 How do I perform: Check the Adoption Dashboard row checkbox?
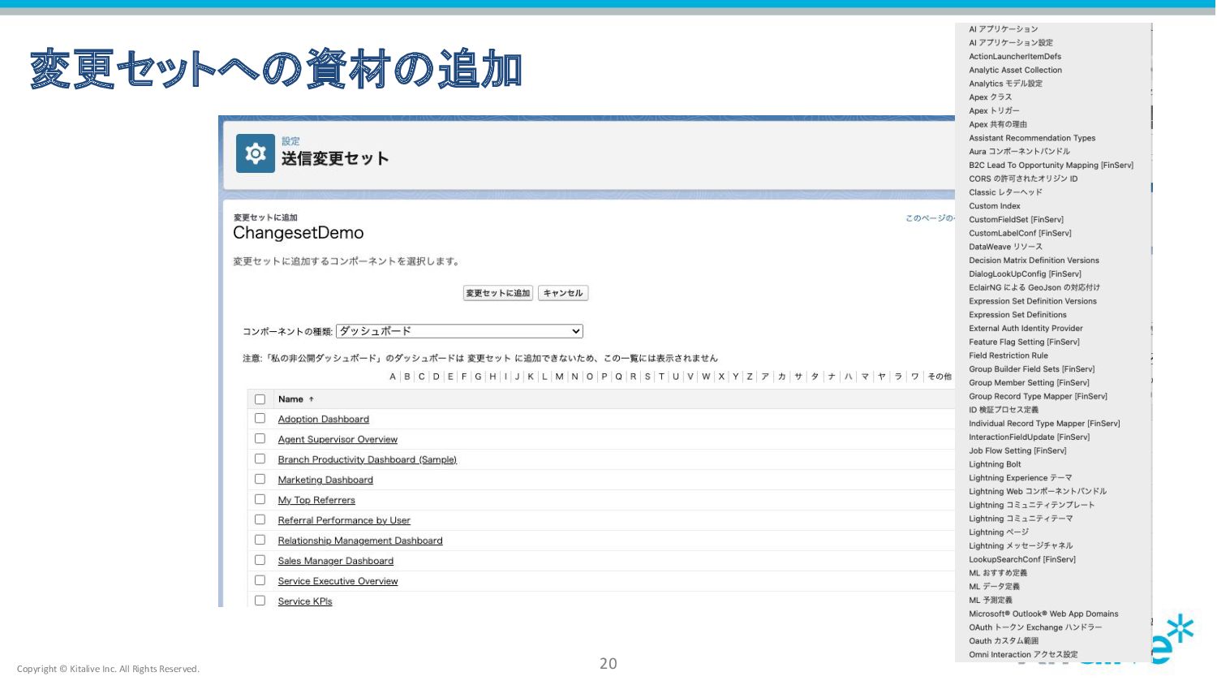pyautogui.click(x=260, y=419)
